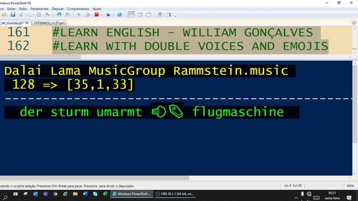This screenshot has height=201, width=358.
Task: Launch PowerShell.exe from the toolbar
Action: point(119,15)
